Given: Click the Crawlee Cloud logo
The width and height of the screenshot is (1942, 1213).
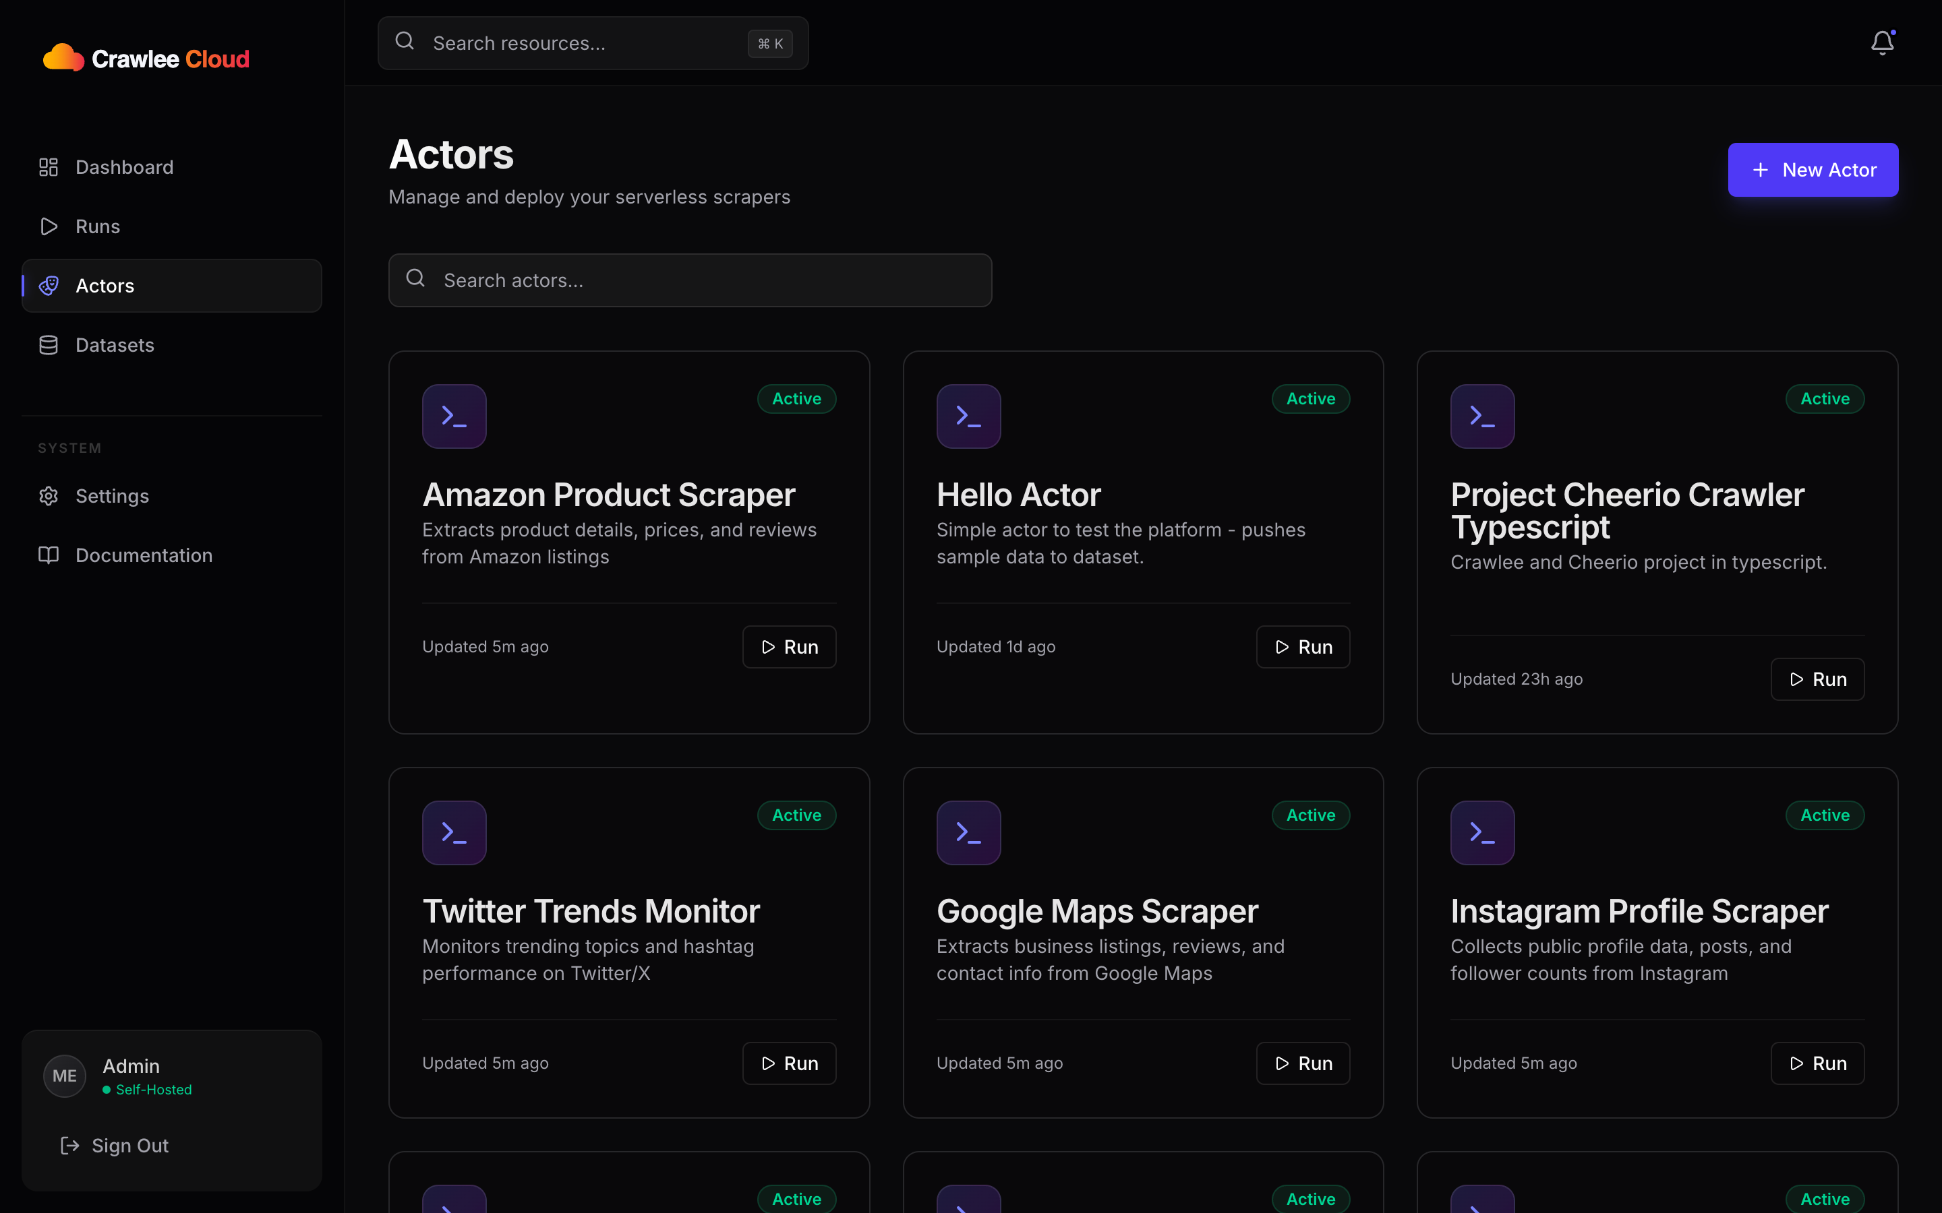Looking at the screenshot, I should pos(146,59).
